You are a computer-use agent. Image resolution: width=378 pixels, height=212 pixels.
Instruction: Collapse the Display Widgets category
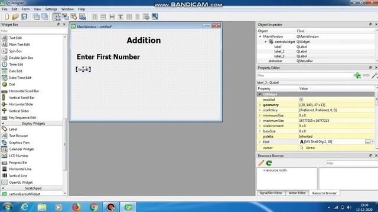[x=3, y=123]
